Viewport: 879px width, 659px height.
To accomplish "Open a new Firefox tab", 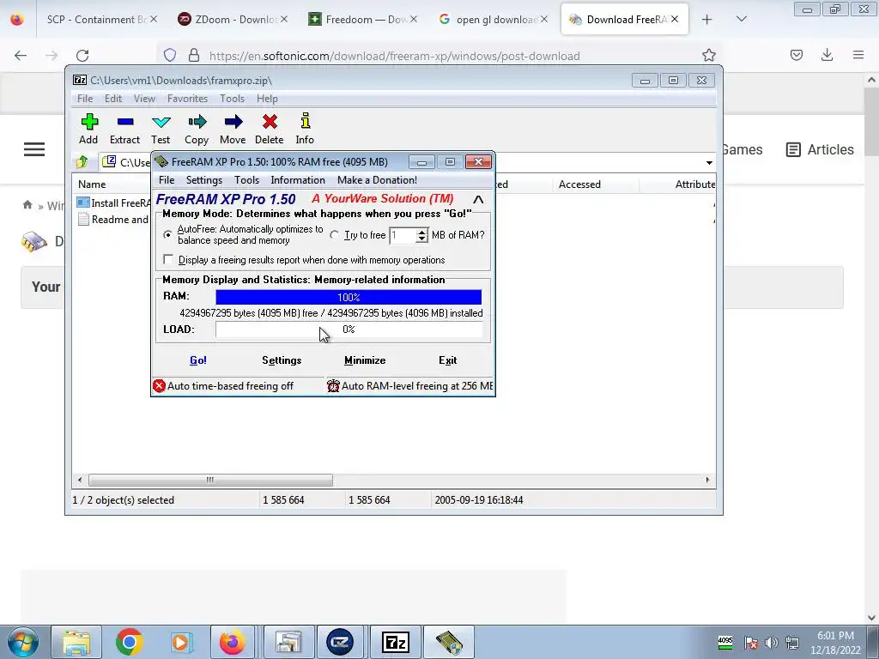I will click(707, 19).
